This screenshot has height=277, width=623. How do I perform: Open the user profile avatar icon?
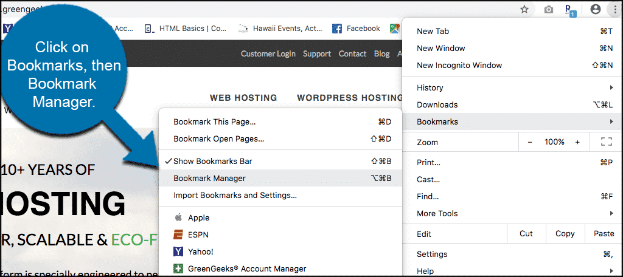[596, 9]
